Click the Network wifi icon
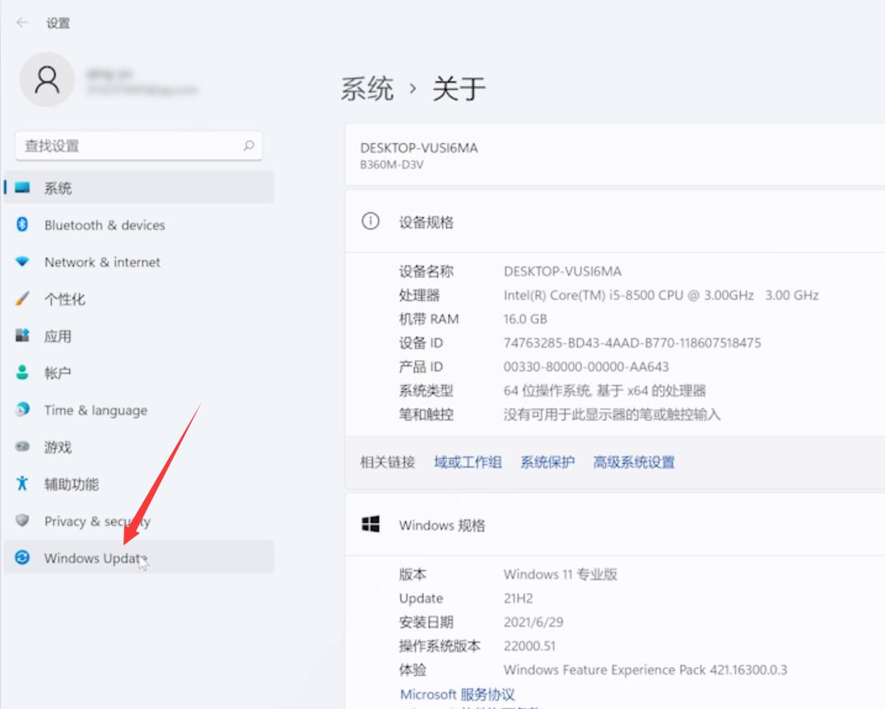885x709 pixels. pyautogui.click(x=22, y=262)
